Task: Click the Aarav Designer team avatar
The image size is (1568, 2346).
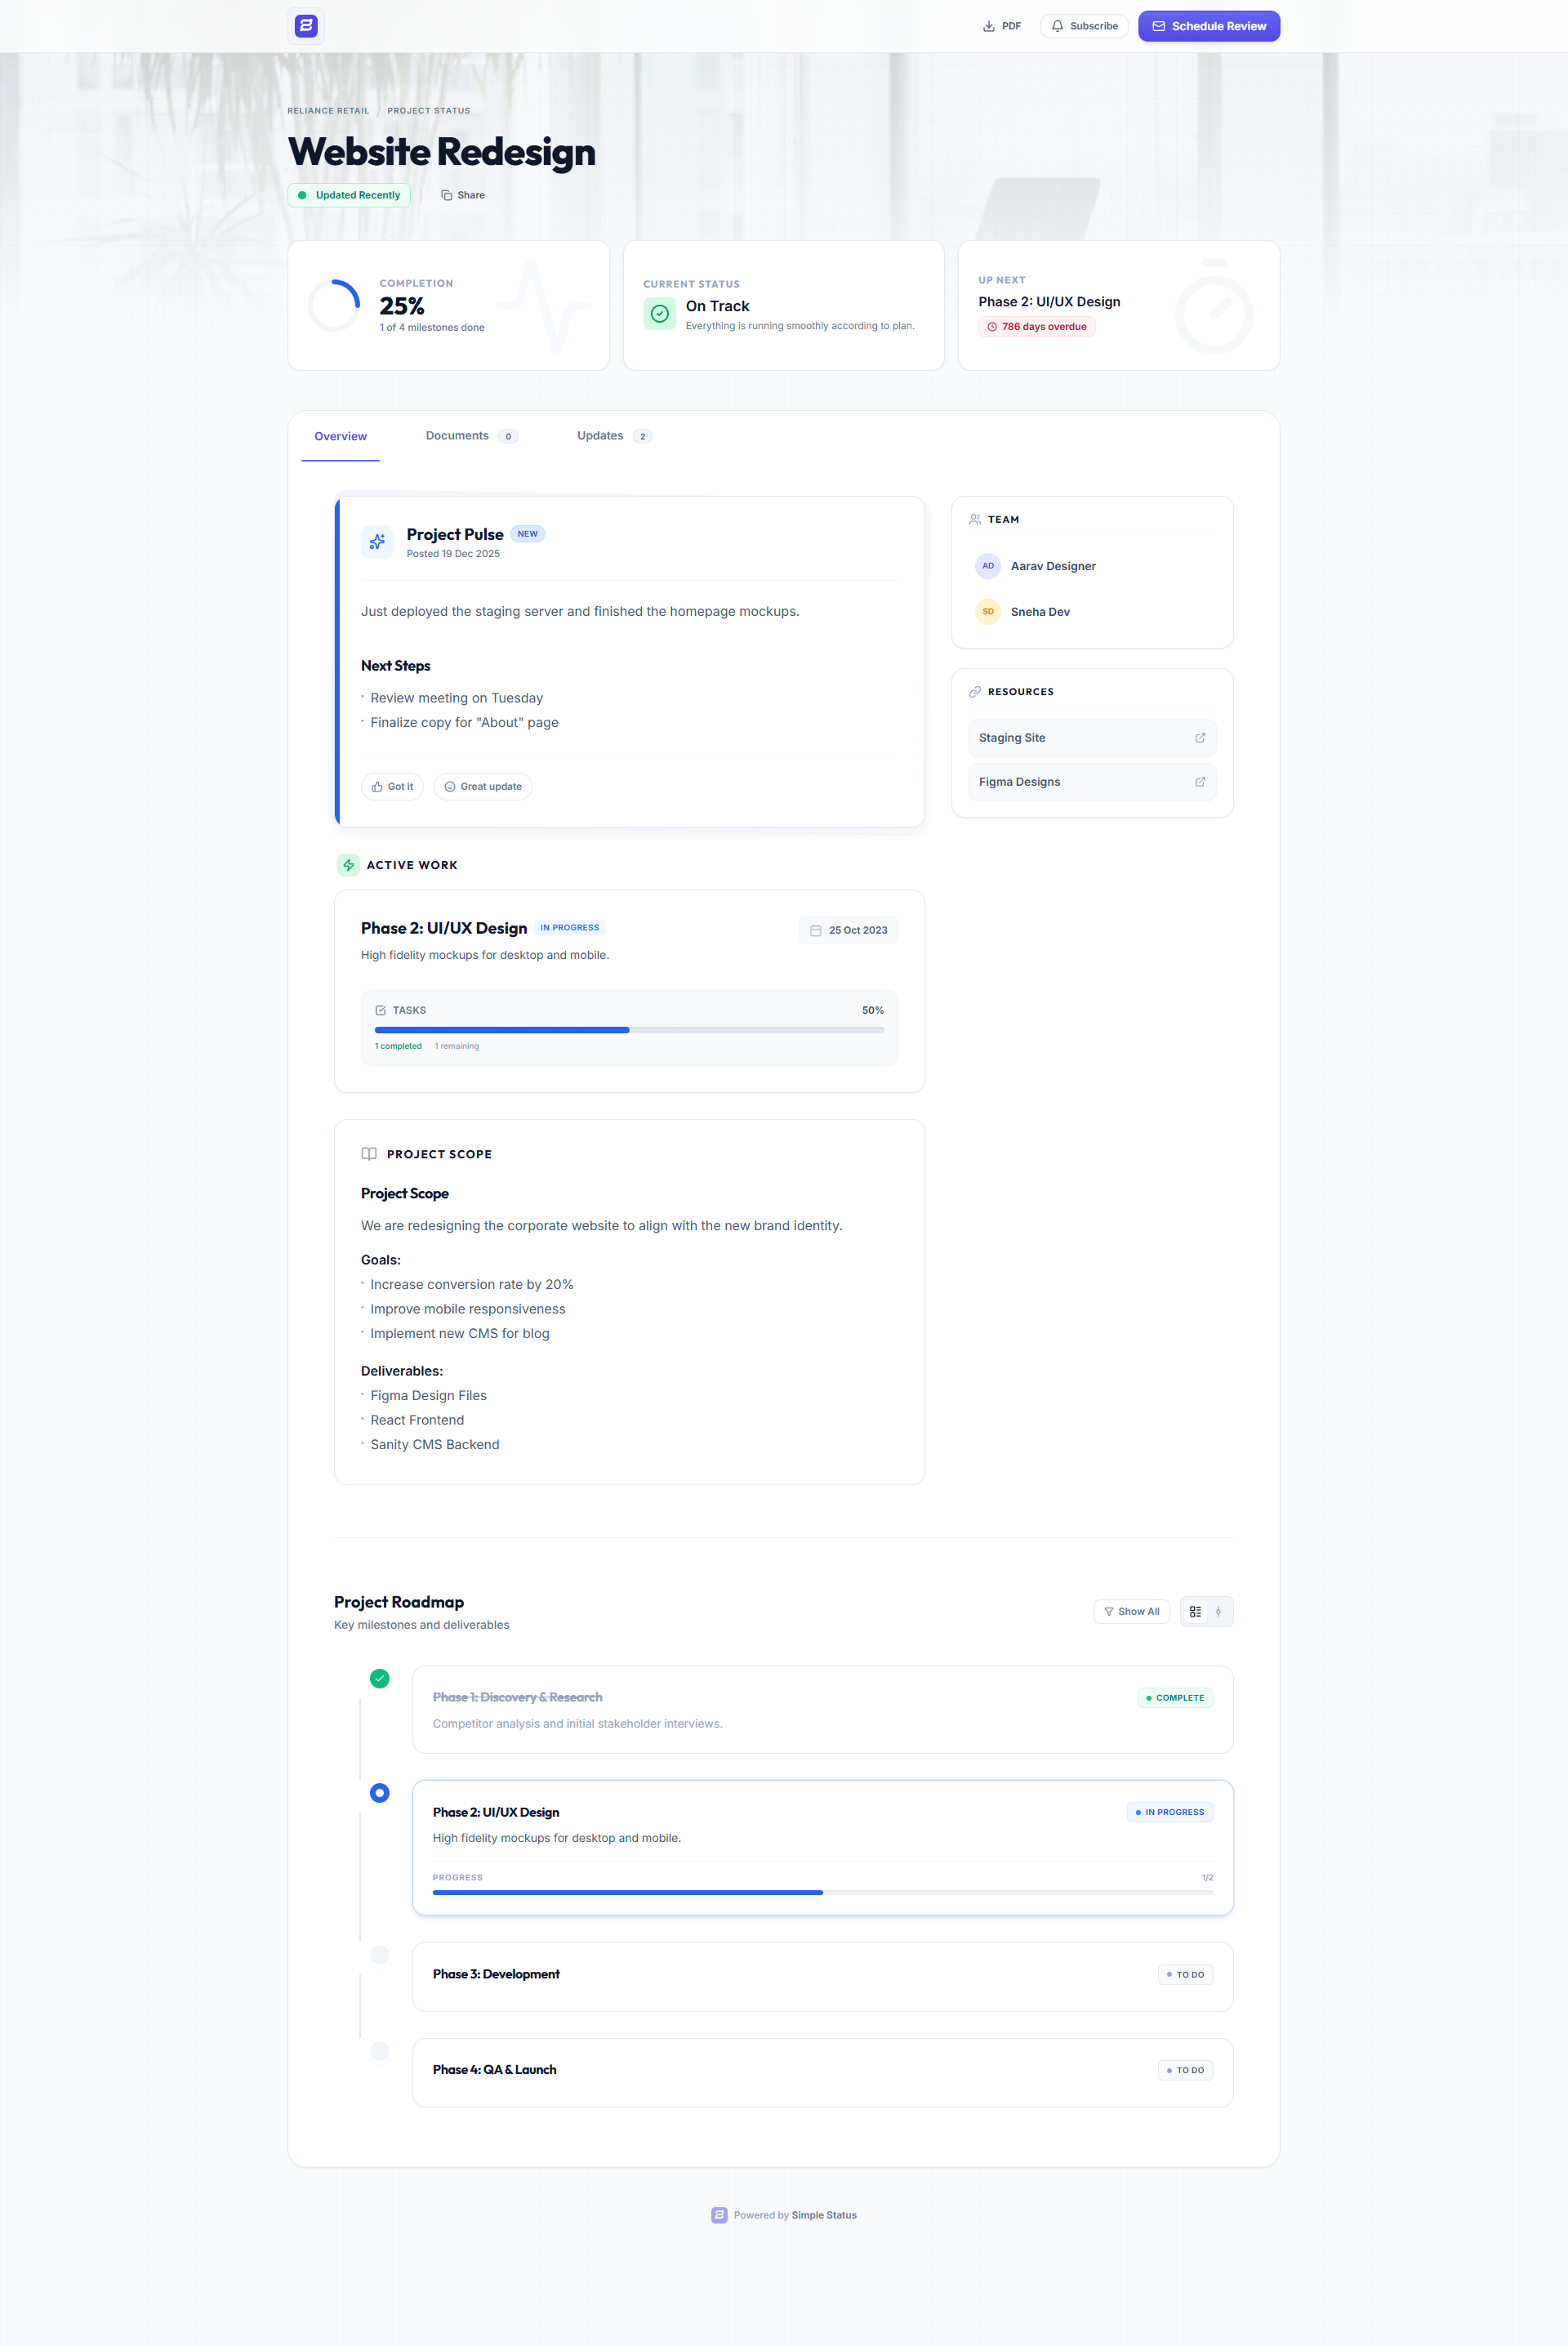Action: (x=987, y=566)
